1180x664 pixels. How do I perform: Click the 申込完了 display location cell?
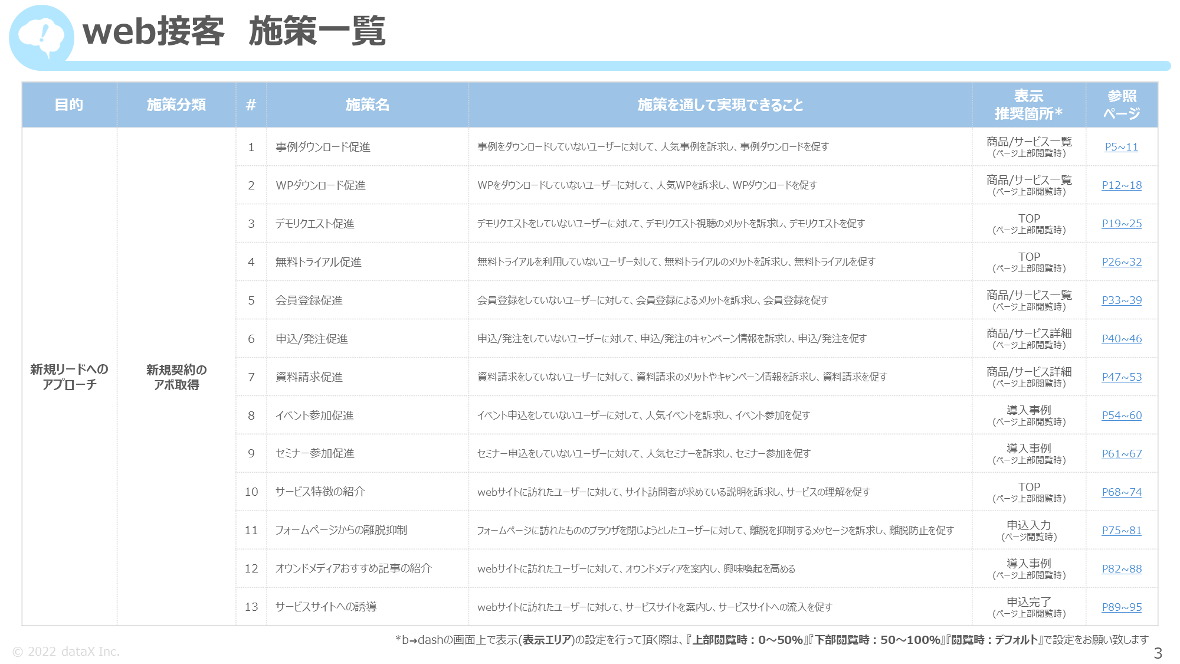(1029, 607)
